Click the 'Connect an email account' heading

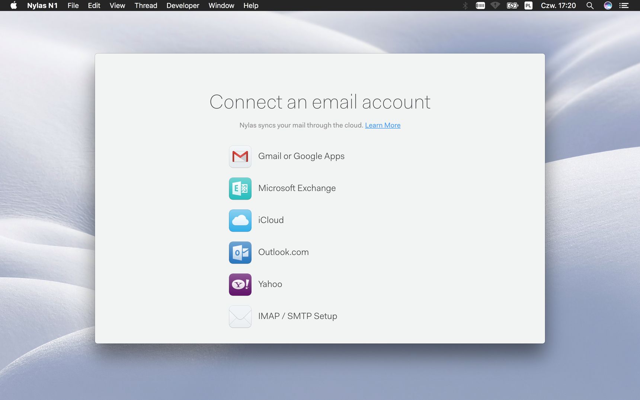(320, 102)
